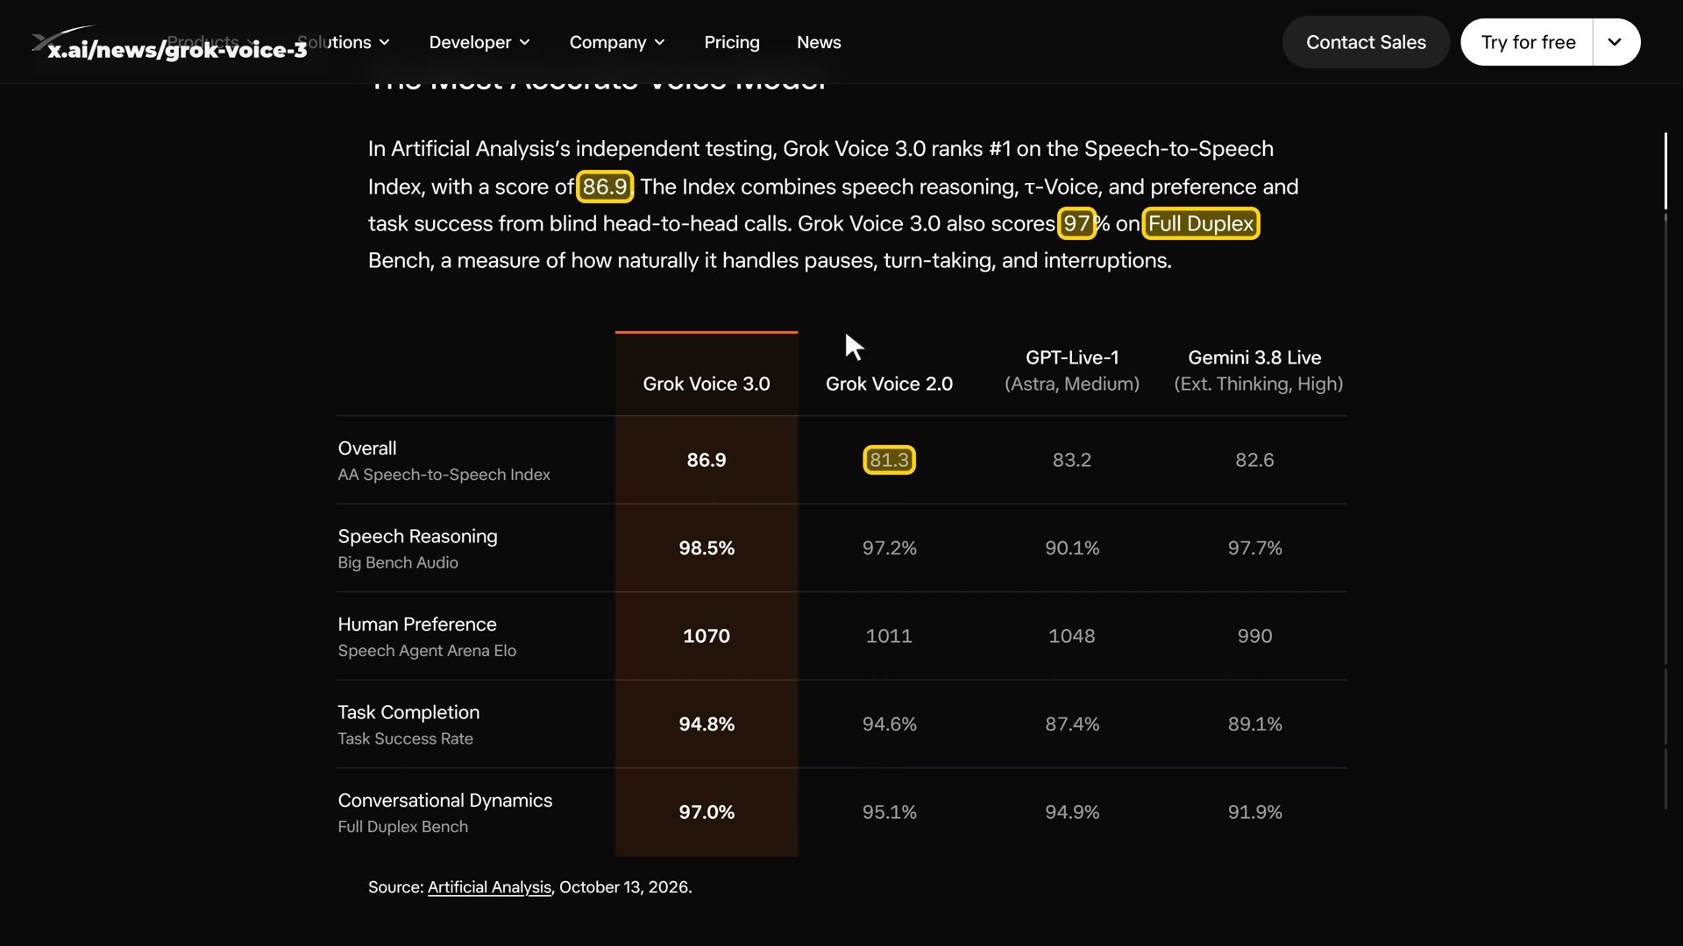The width and height of the screenshot is (1683, 946).
Task: Follow the Artificial Analysis source link
Action: click(x=489, y=887)
